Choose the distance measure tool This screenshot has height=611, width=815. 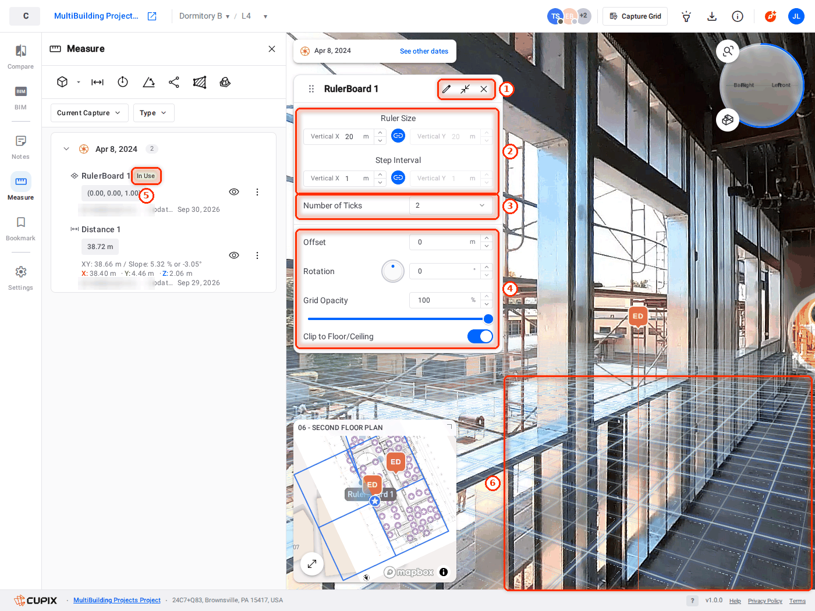(97, 82)
